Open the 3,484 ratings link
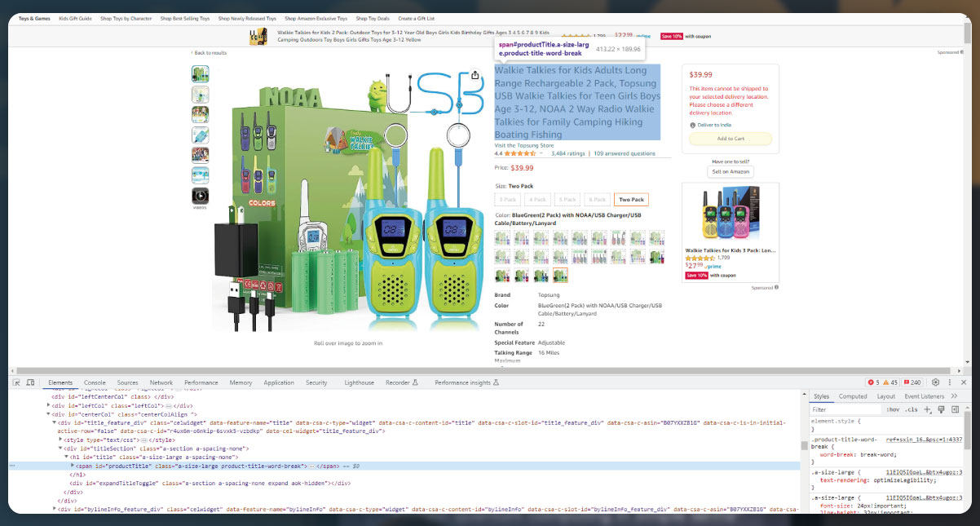This screenshot has width=980, height=526. coord(567,153)
